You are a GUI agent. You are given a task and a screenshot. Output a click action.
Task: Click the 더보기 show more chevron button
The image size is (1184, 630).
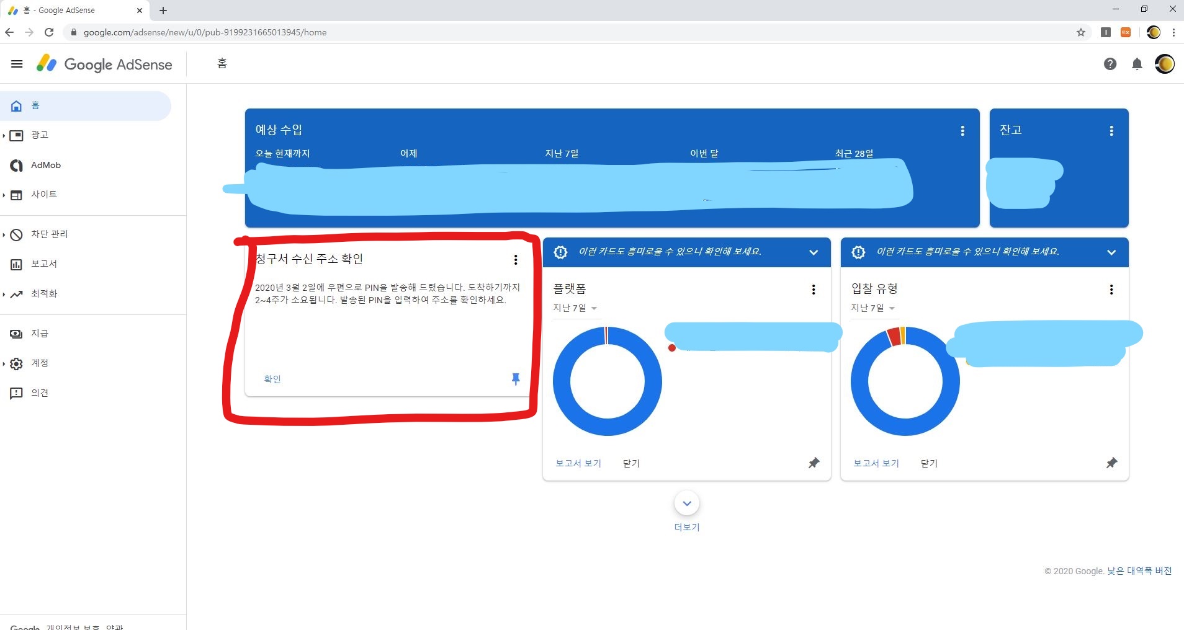[x=687, y=504]
